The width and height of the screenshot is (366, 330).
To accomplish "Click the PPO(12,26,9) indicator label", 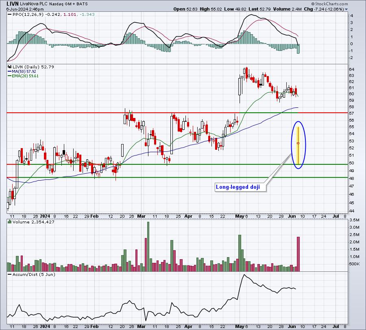I will [28, 15].
